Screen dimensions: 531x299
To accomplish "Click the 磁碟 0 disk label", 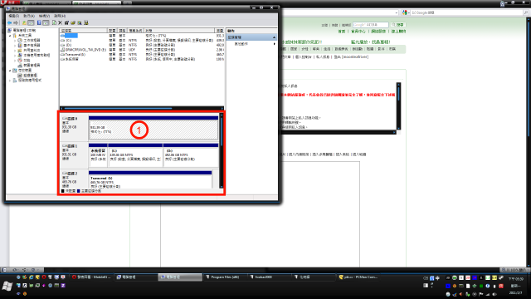I will point(70,119).
